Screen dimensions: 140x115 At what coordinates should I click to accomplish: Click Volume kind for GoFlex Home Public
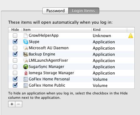(100, 86)
